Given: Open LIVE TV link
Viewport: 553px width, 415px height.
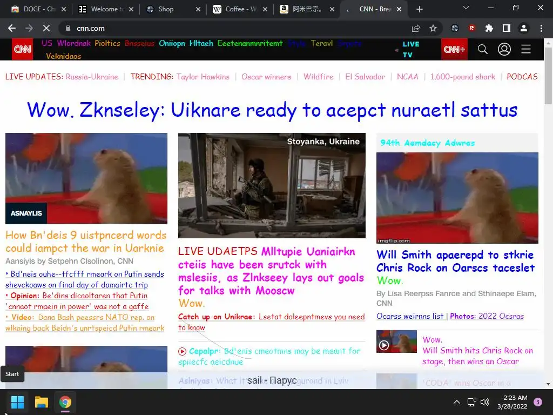Looking at the screenshot, I should [x=411, y=49].
